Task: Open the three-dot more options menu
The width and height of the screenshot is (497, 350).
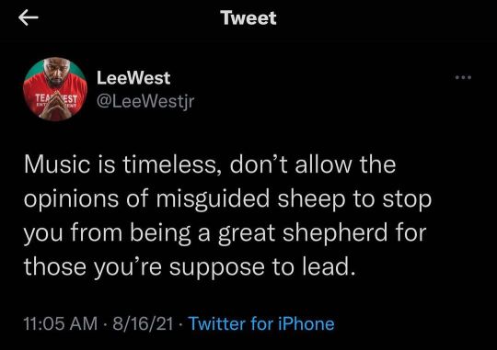Action: click(x=463, y=77)
